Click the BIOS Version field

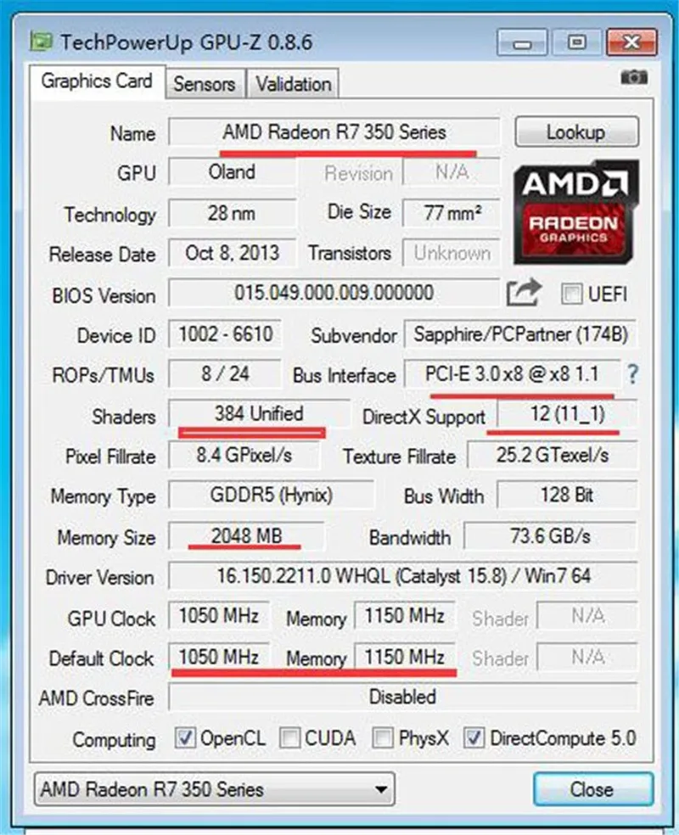334,293
